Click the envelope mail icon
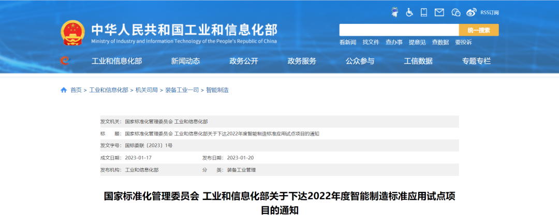 coord(439,12)
